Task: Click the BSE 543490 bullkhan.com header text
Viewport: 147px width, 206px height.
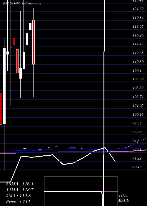Action: [x=22, y=4]
